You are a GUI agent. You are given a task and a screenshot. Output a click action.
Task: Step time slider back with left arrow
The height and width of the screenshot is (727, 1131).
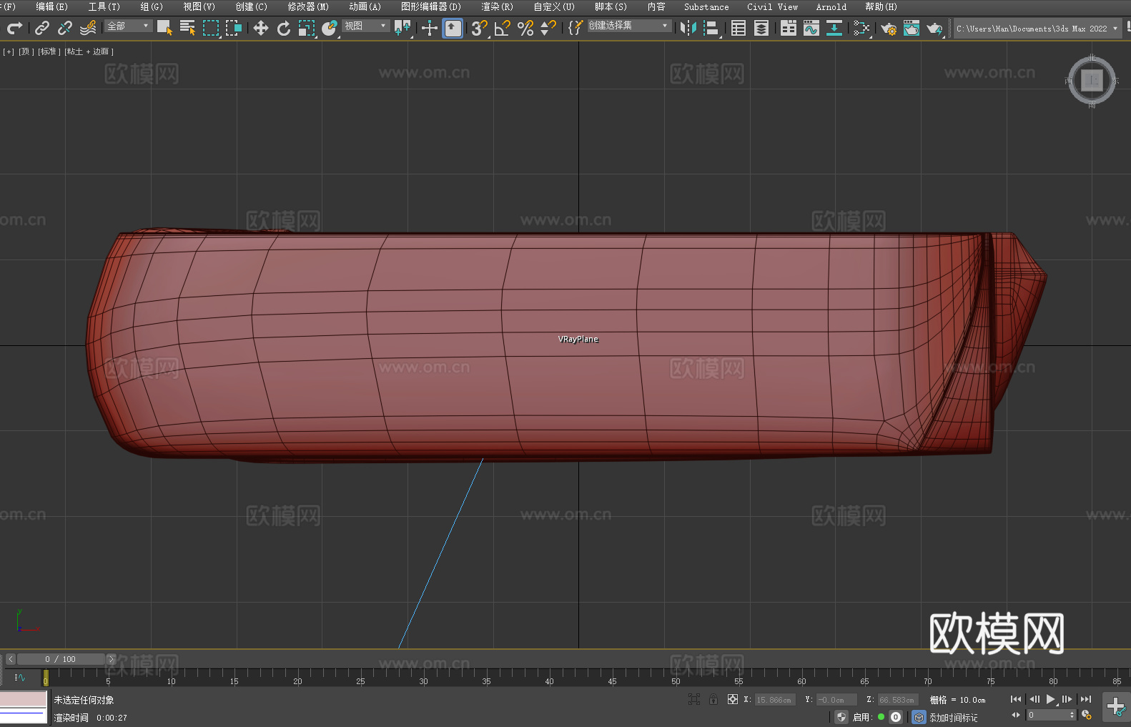[x=10, y=659]
